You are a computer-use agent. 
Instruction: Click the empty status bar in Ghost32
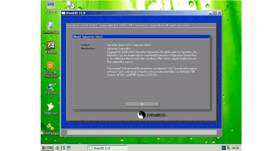click(142, 132)
